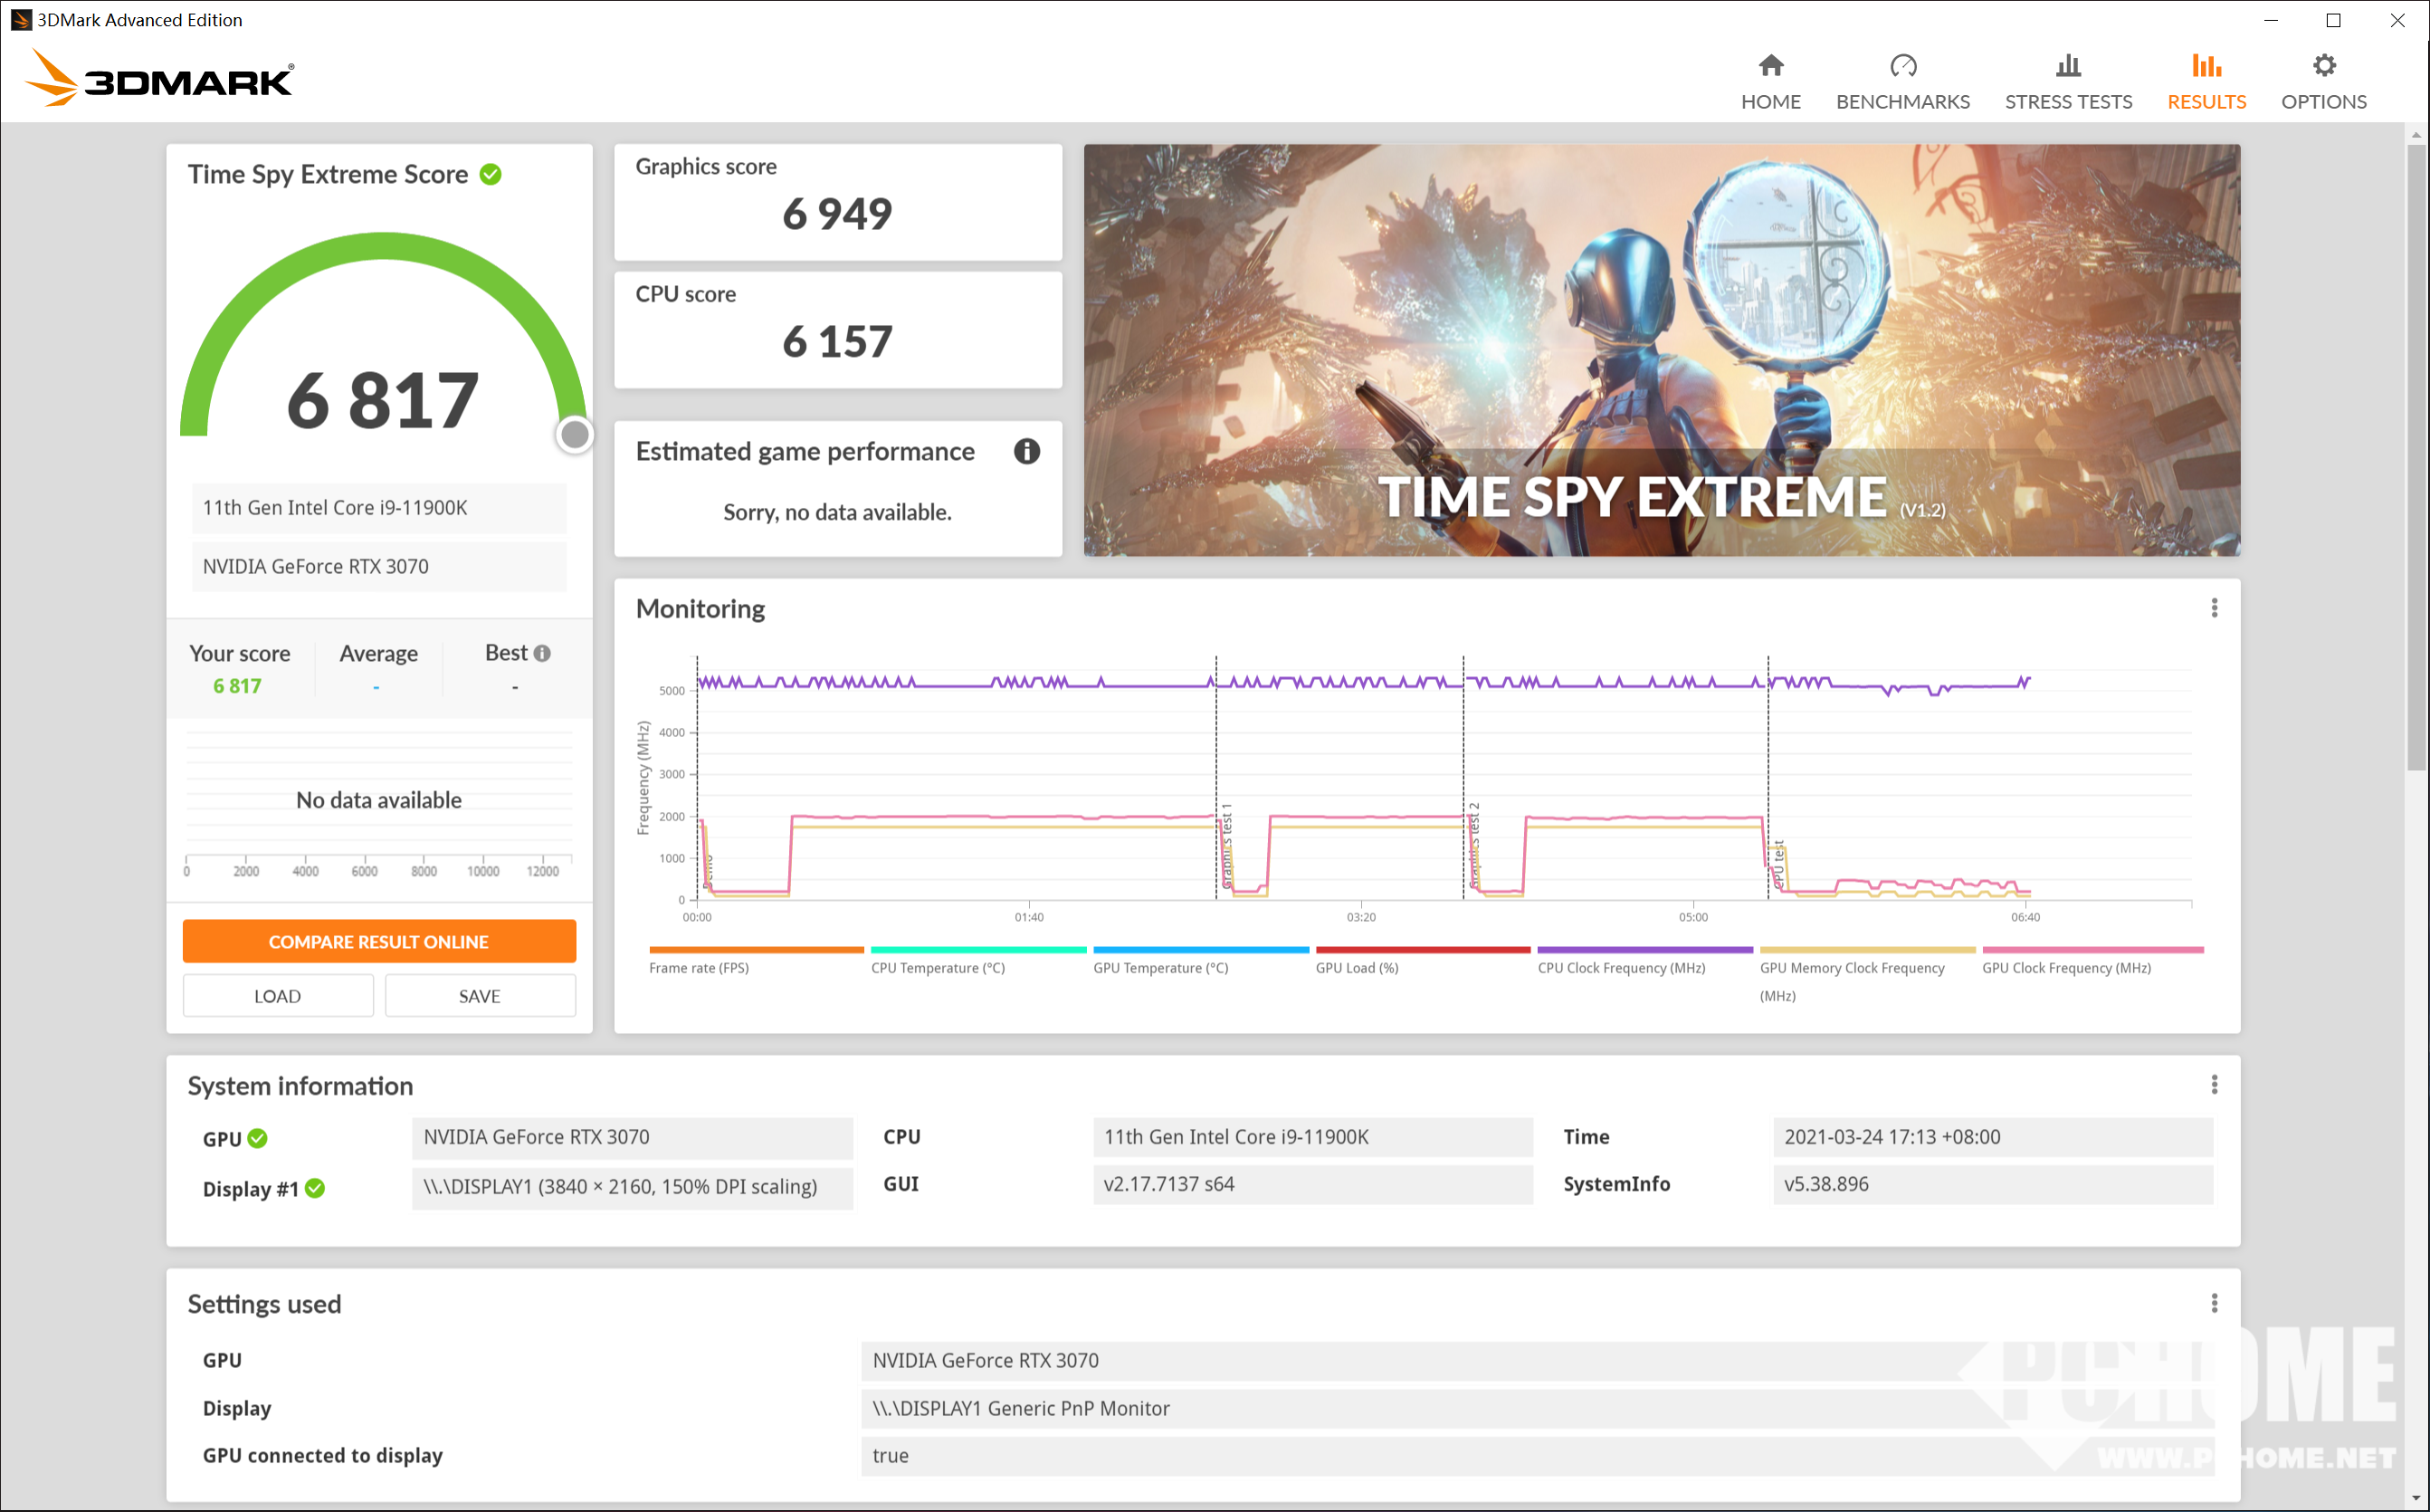The image size is (2430, 1512).
Task: Click the info icon beside Best
Action: click(x=543, y=653)
